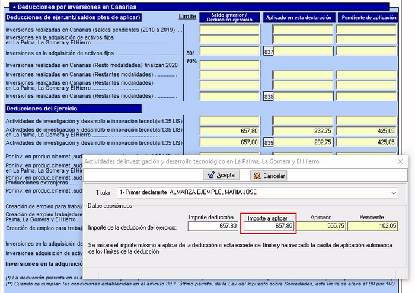Click the Límite column heading
Screen dimensions: 415x293
(187, 17)
